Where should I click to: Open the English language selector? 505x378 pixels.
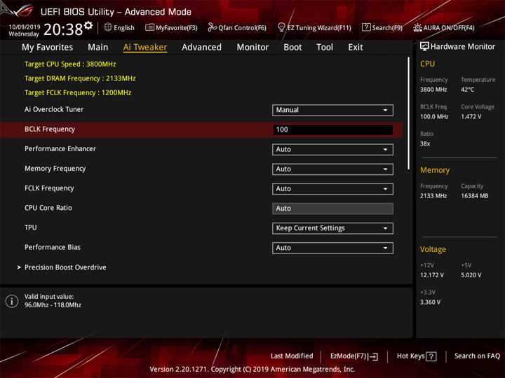coord(119,27)
